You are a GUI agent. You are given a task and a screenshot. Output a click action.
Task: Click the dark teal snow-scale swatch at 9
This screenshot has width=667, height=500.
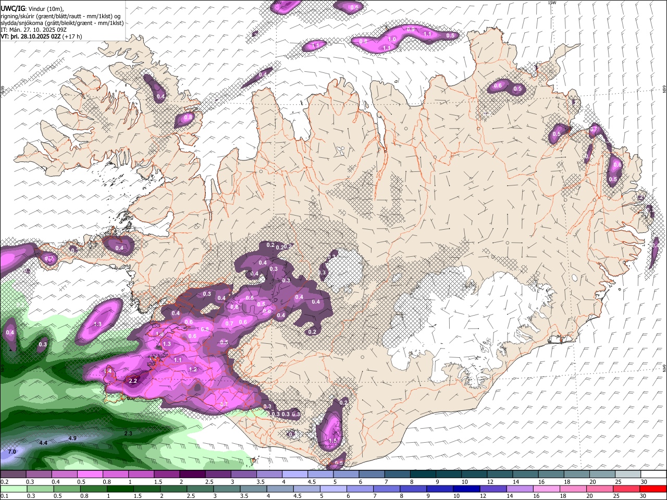point(448,474)
